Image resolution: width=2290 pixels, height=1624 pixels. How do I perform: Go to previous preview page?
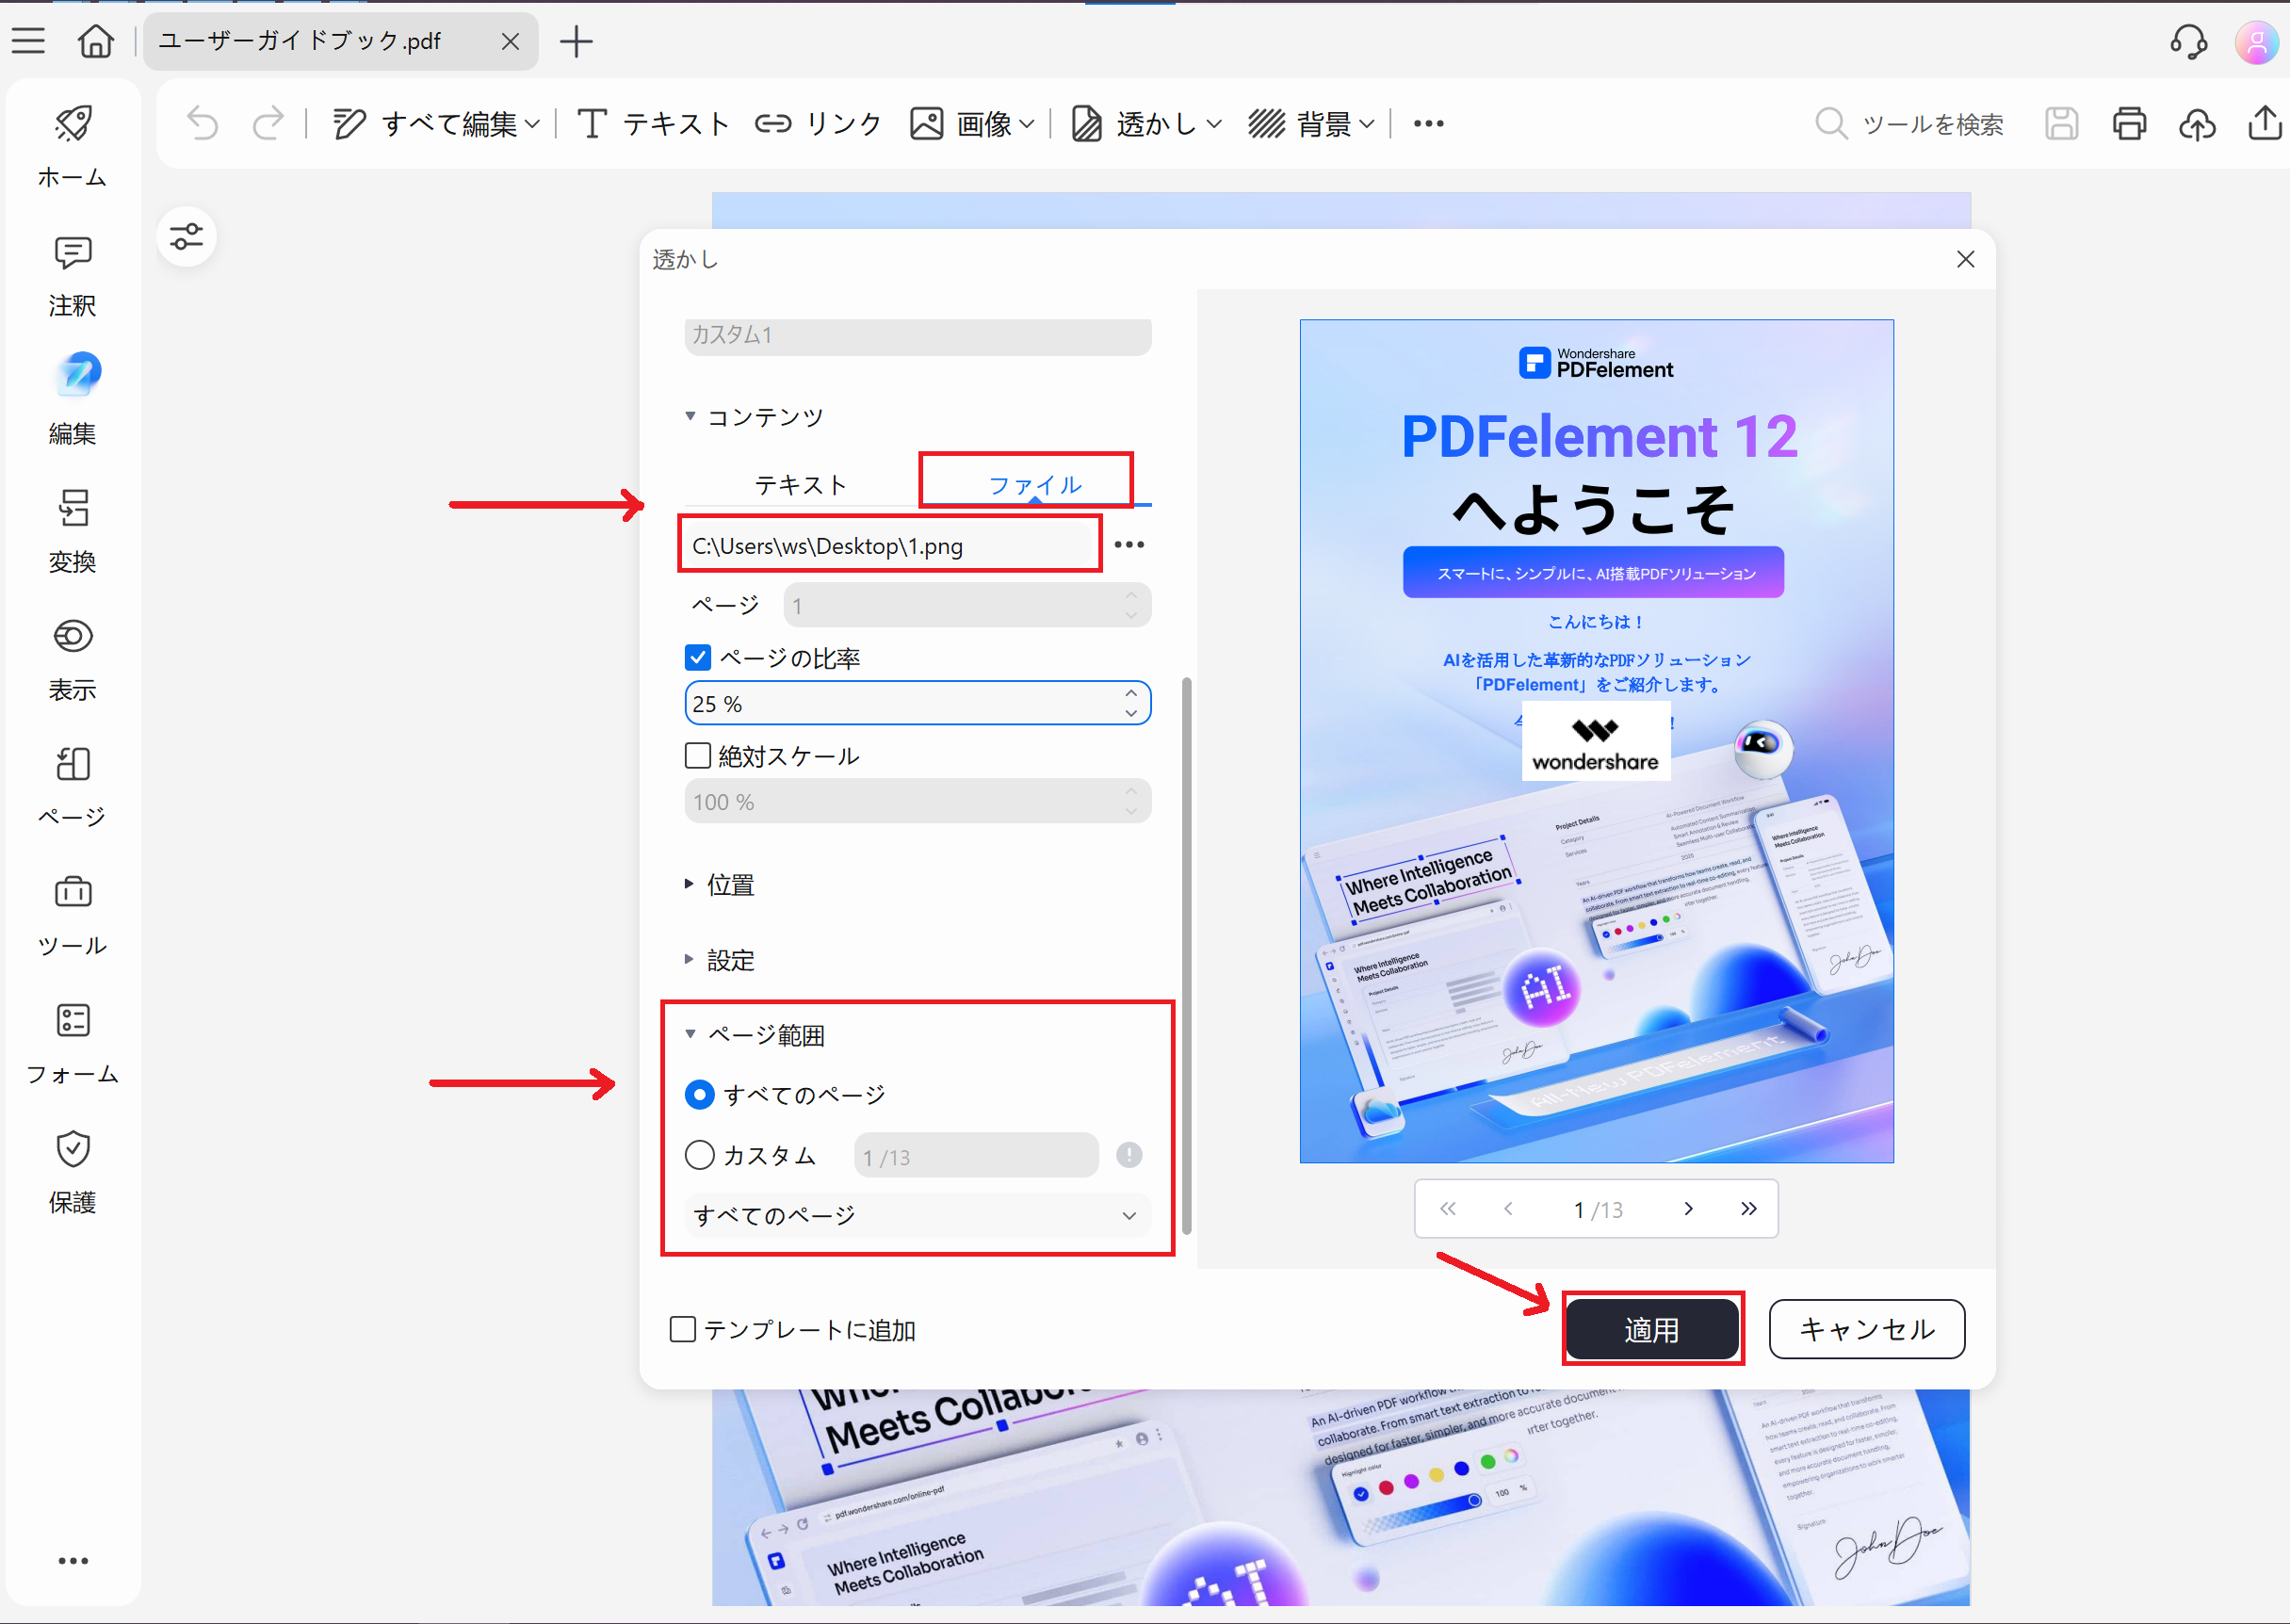tap(1508, 1208)
